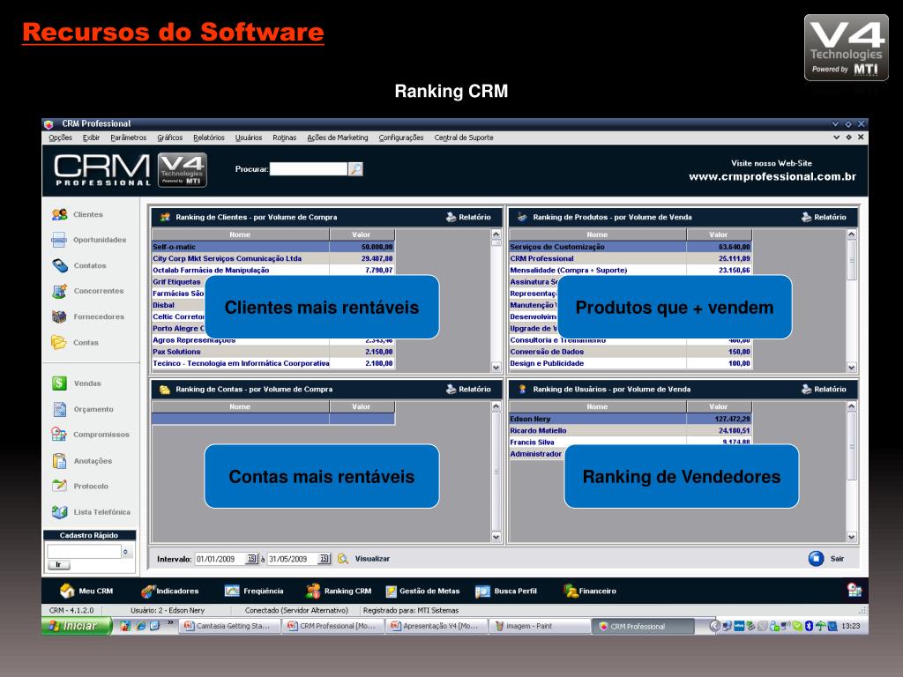Open the Orçamento document icon

60,409
